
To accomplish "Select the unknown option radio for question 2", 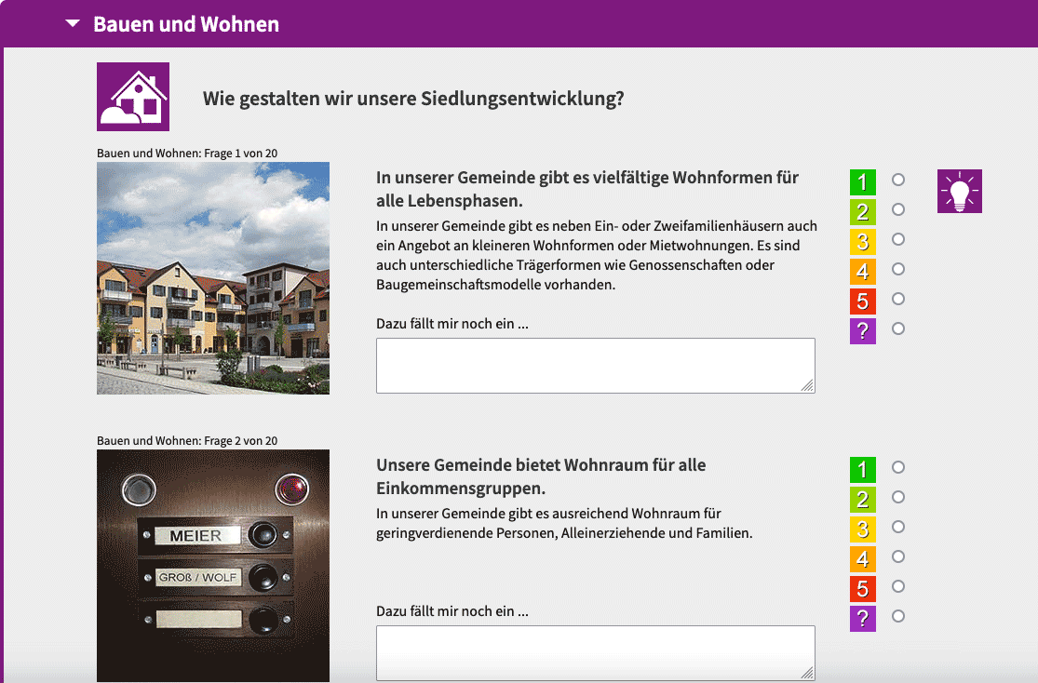I will click(898, 616).
